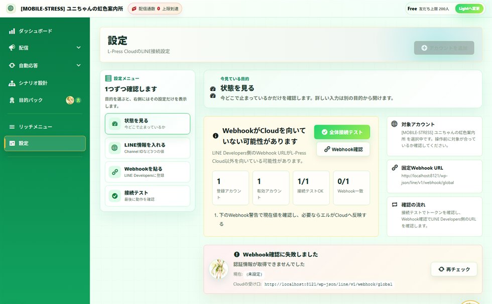Open シナリオ設計 in the sidebar
492x304 pixels.
(45, 83)
